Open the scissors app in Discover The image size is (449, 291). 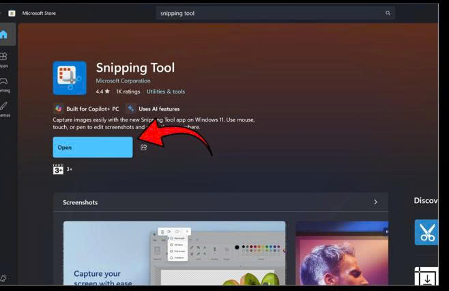pyautogui.click(x=426, y=232)
